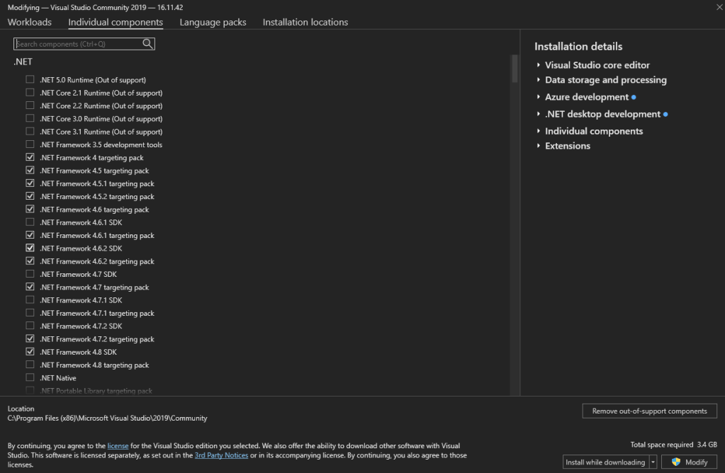Open the Language packs tab
Image resolution: width=725 pixels, height=473 pixels.
coord(213,22)
